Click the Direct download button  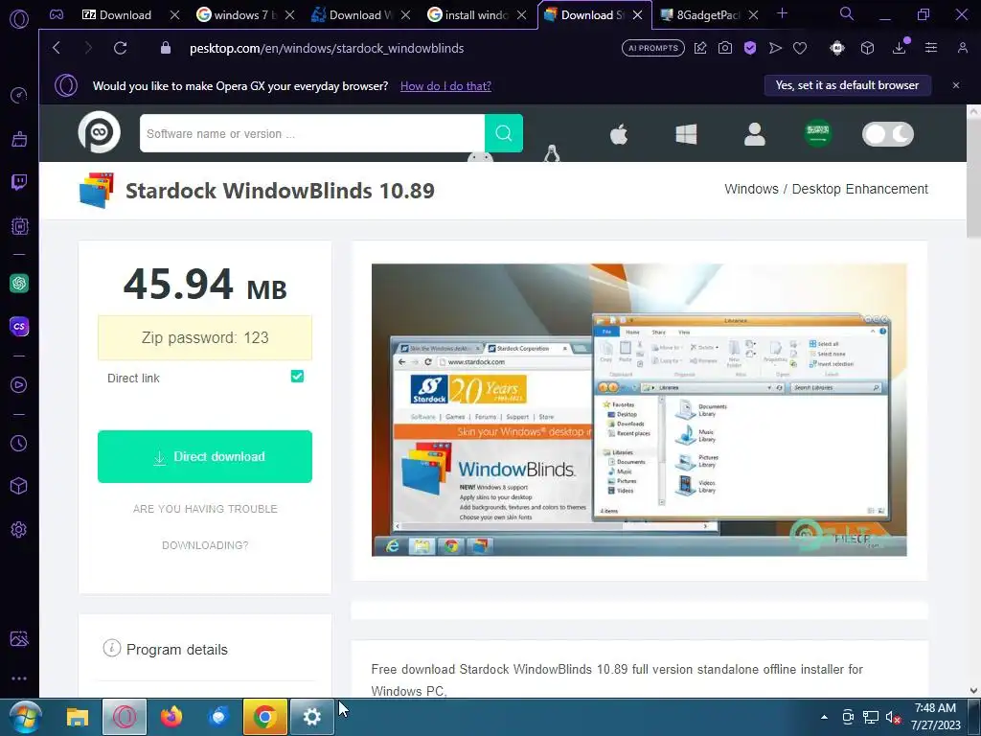(x=205, y=456)
